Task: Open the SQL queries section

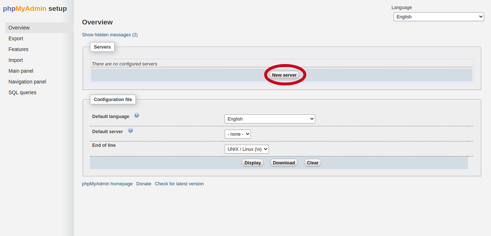Action: coord(22,92)
